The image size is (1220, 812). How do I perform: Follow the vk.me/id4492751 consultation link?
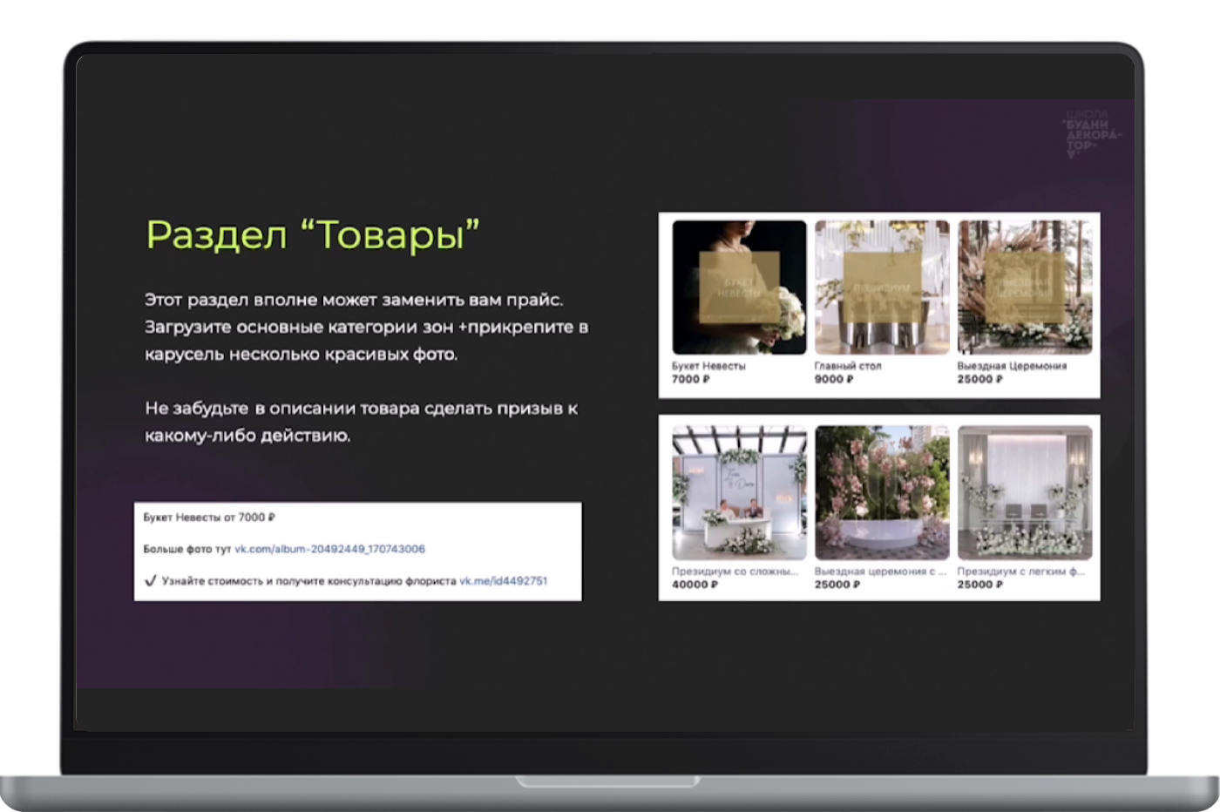click(504, 581)
